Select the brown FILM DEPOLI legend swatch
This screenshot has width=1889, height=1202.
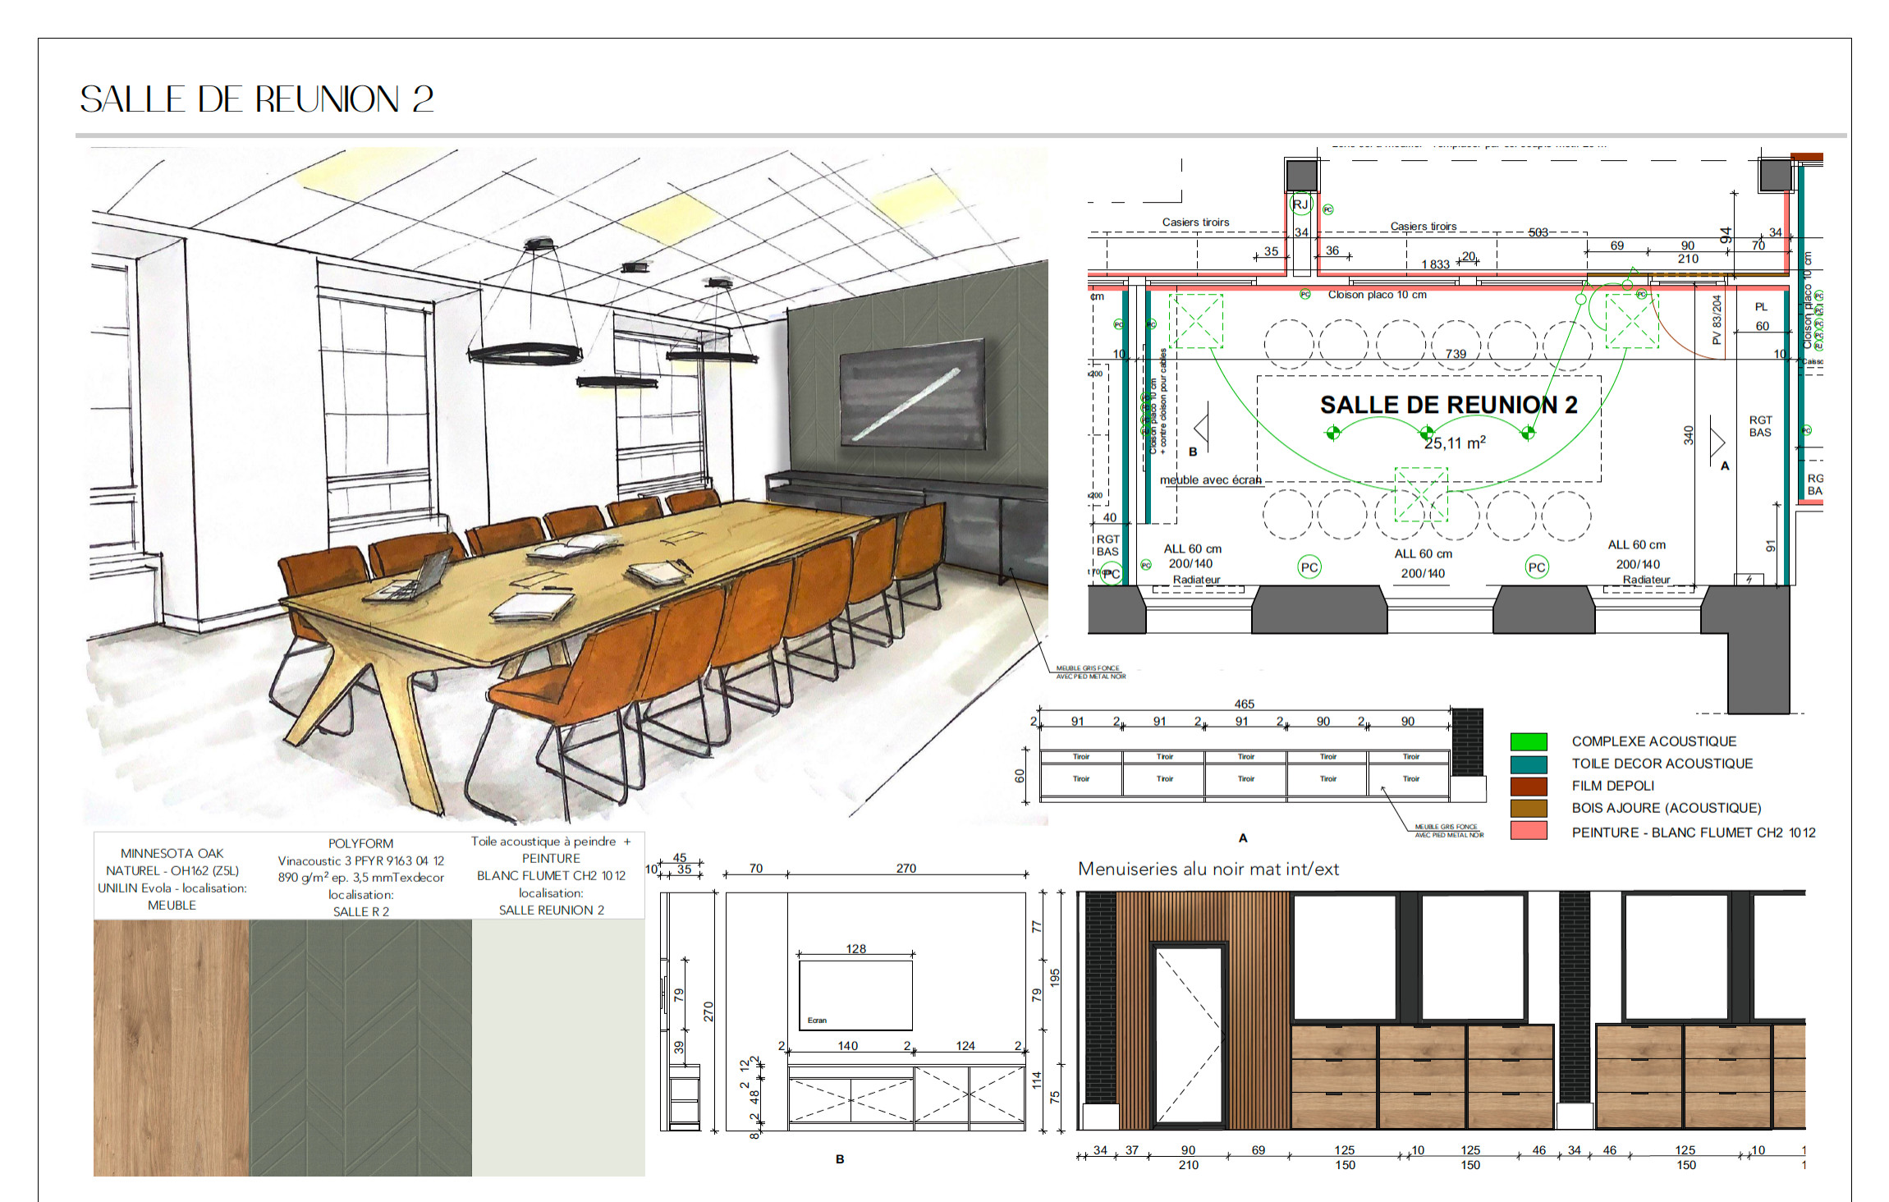[x=1529, y=786]
